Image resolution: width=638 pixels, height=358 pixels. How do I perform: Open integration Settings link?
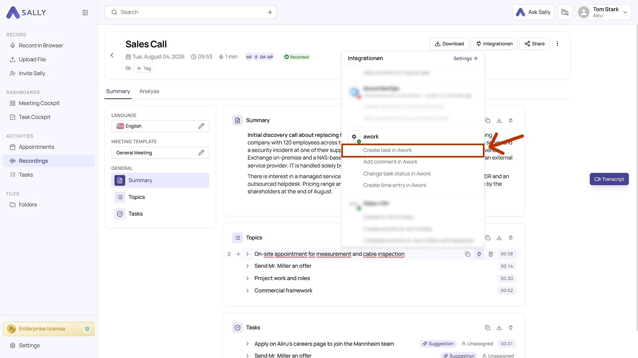tap(465, 58)
